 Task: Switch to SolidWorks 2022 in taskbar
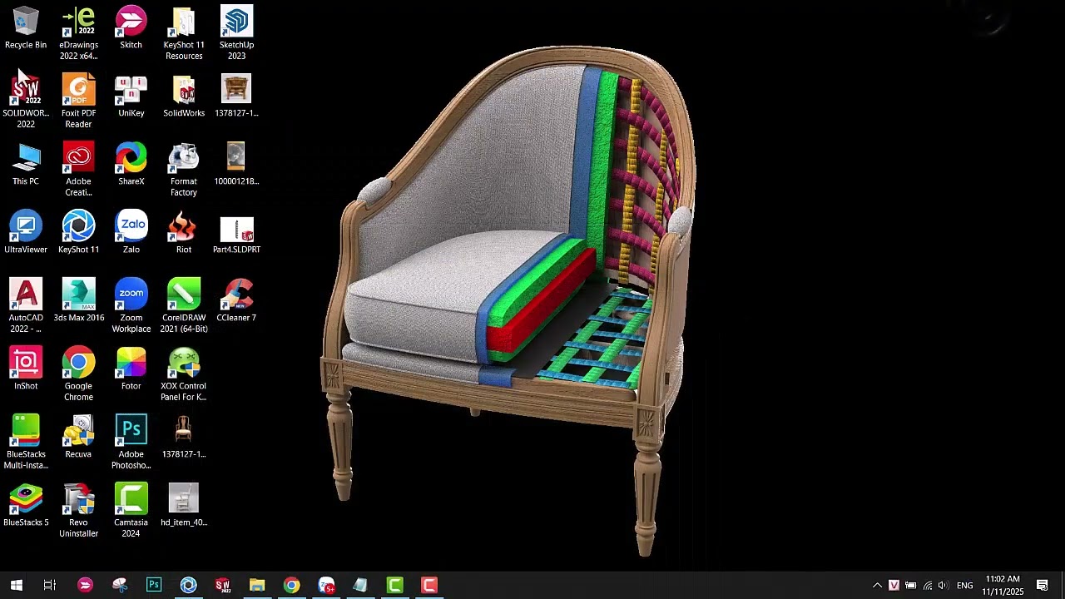coord(223,586)
